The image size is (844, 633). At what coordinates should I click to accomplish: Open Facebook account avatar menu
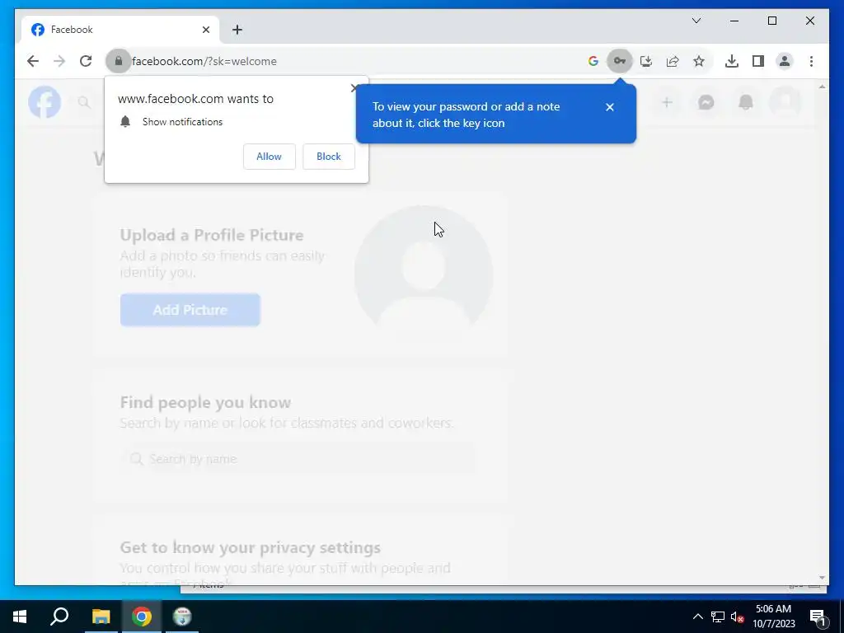coord(785,101)
